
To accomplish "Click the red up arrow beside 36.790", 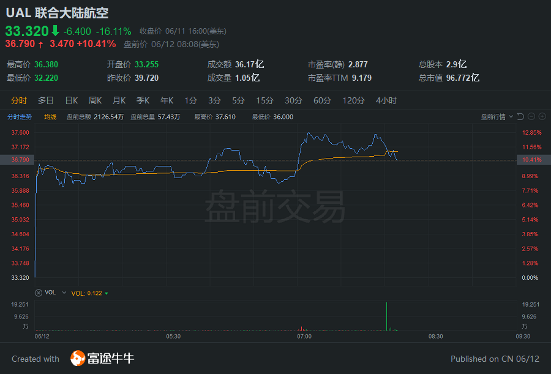I will (41, 44).
